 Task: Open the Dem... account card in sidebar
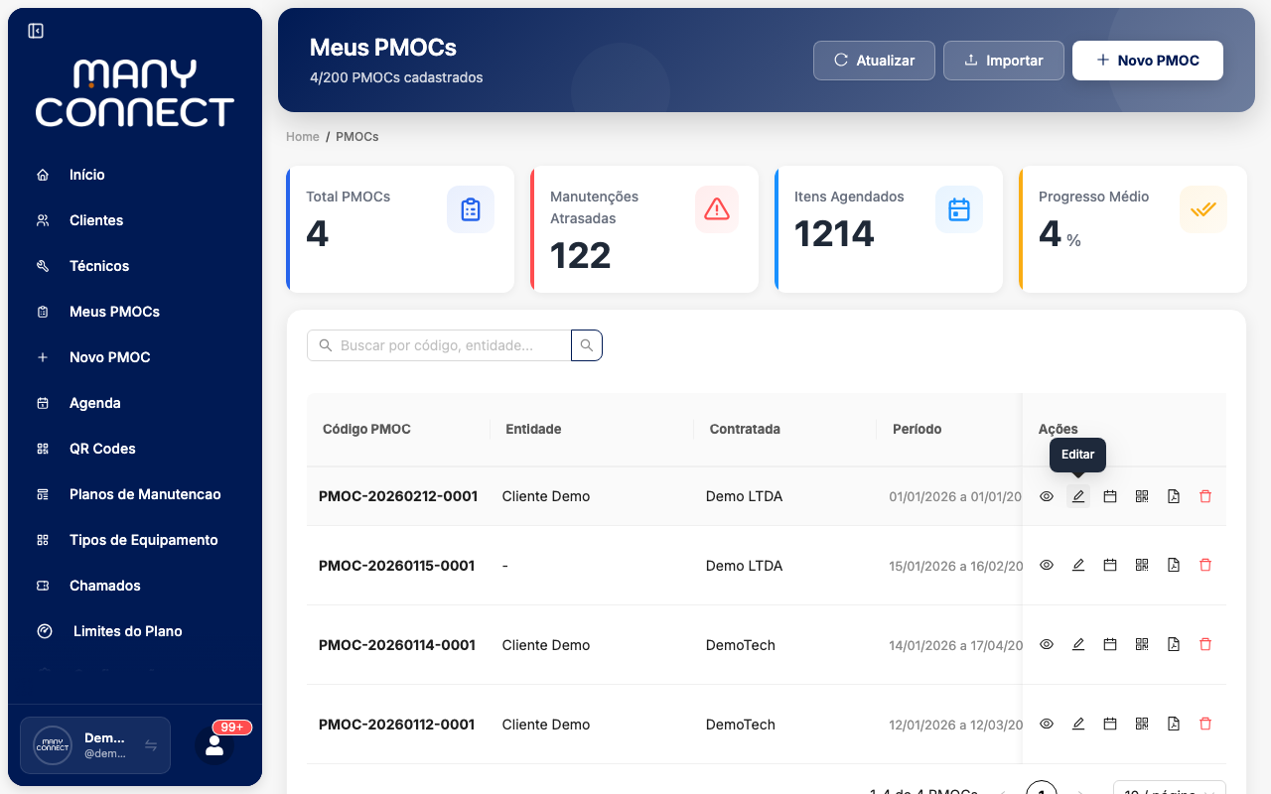[x=95, y=745]
